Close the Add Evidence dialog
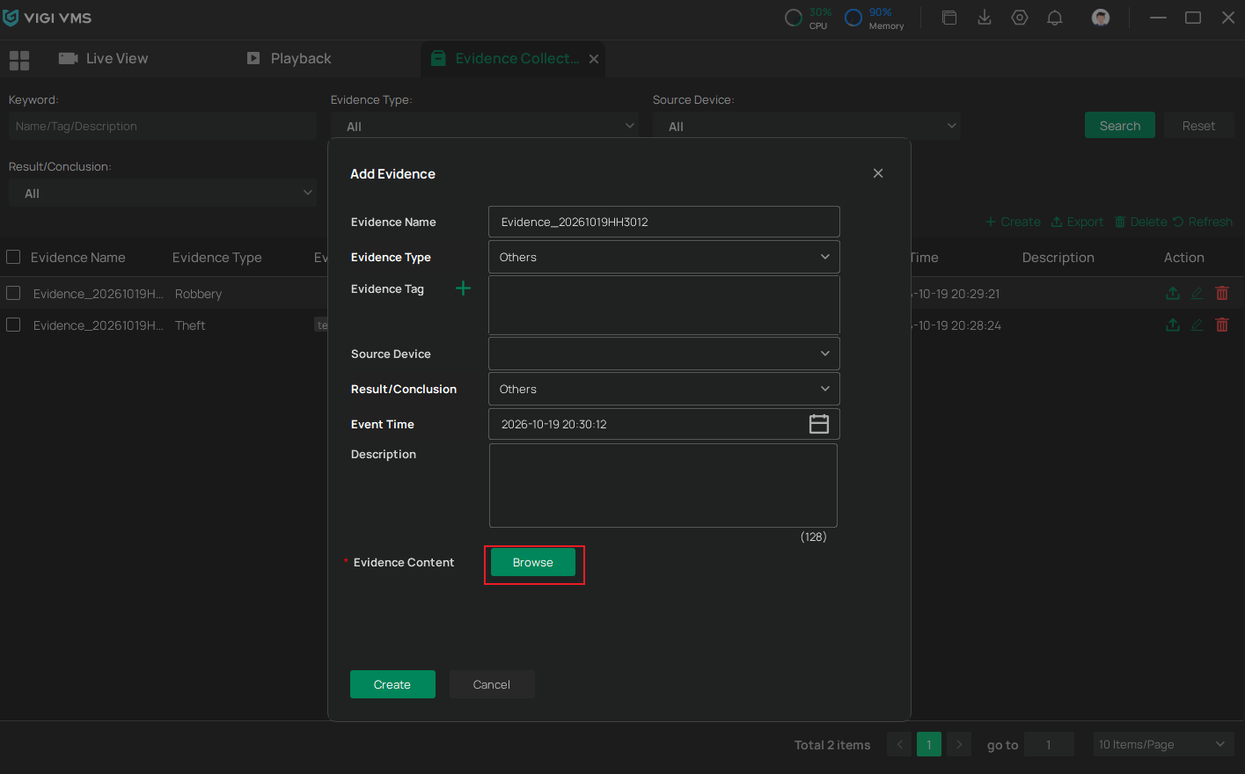Screen dimensions: 1245x774 click(x=878, y=173)
